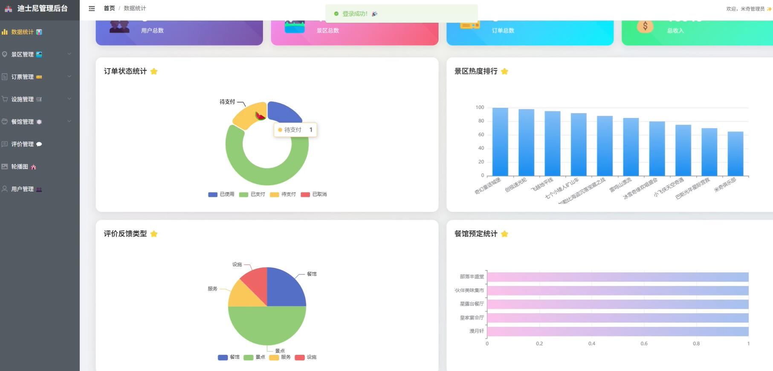The image size is (773, 371).
Task: Click location pin icon for 景区管理
Action: pyautogui.click(x=5, y=54)
